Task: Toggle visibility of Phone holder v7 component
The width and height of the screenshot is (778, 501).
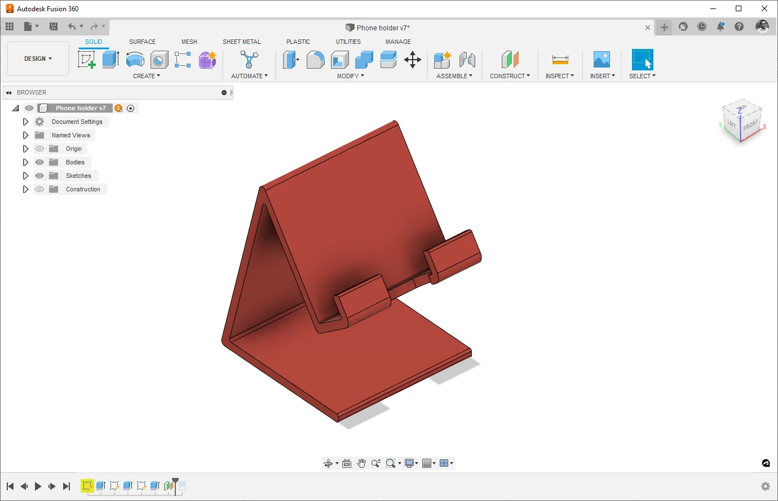Action: 29,108
